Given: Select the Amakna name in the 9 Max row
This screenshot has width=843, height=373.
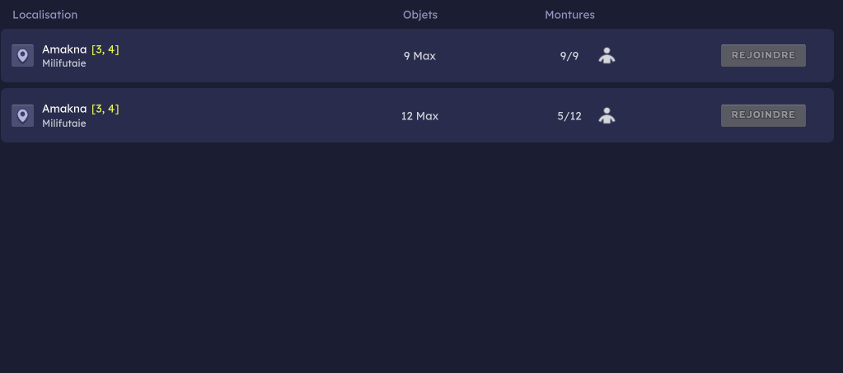Looking at the screenshot, I should coord(64,49).
